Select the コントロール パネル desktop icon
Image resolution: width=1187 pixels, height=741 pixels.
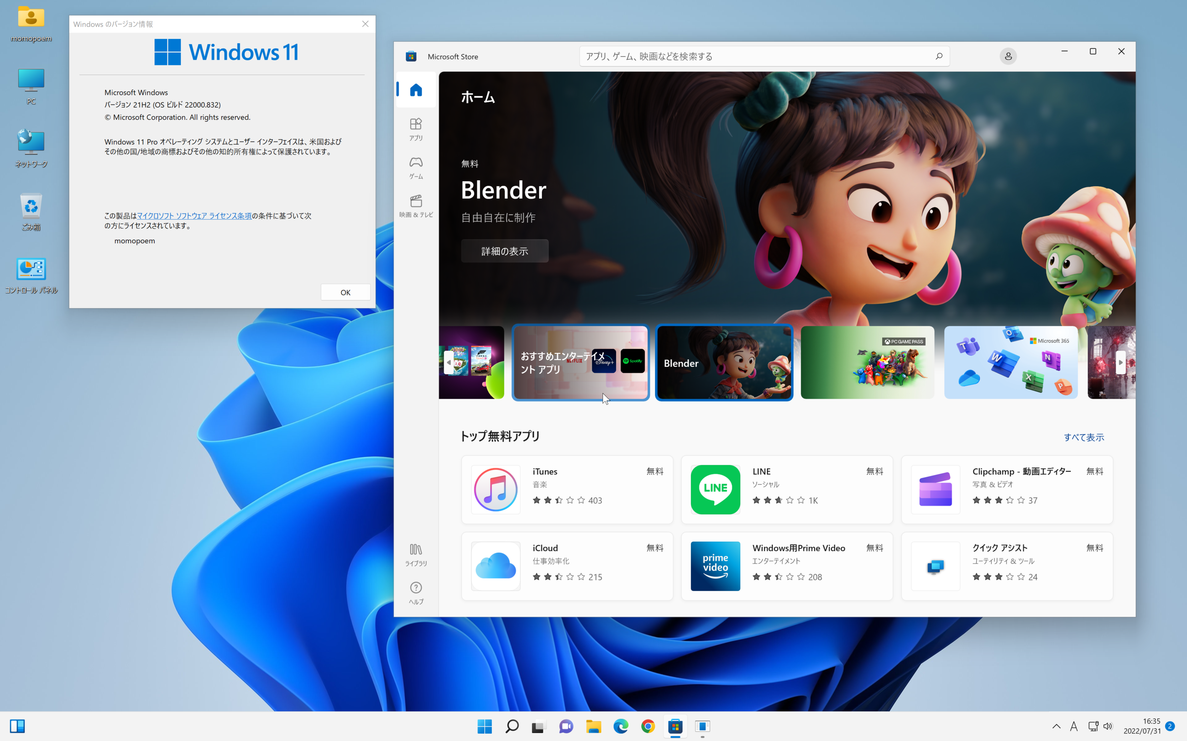pos(31,276)
